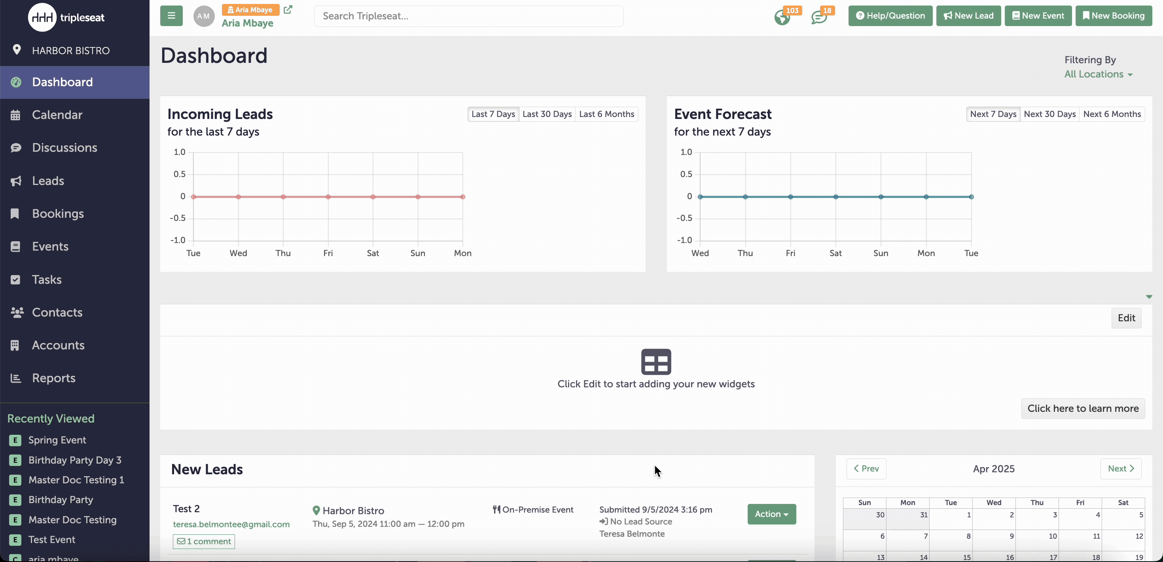Click the Search Tripleseat field

coord(468,16)
